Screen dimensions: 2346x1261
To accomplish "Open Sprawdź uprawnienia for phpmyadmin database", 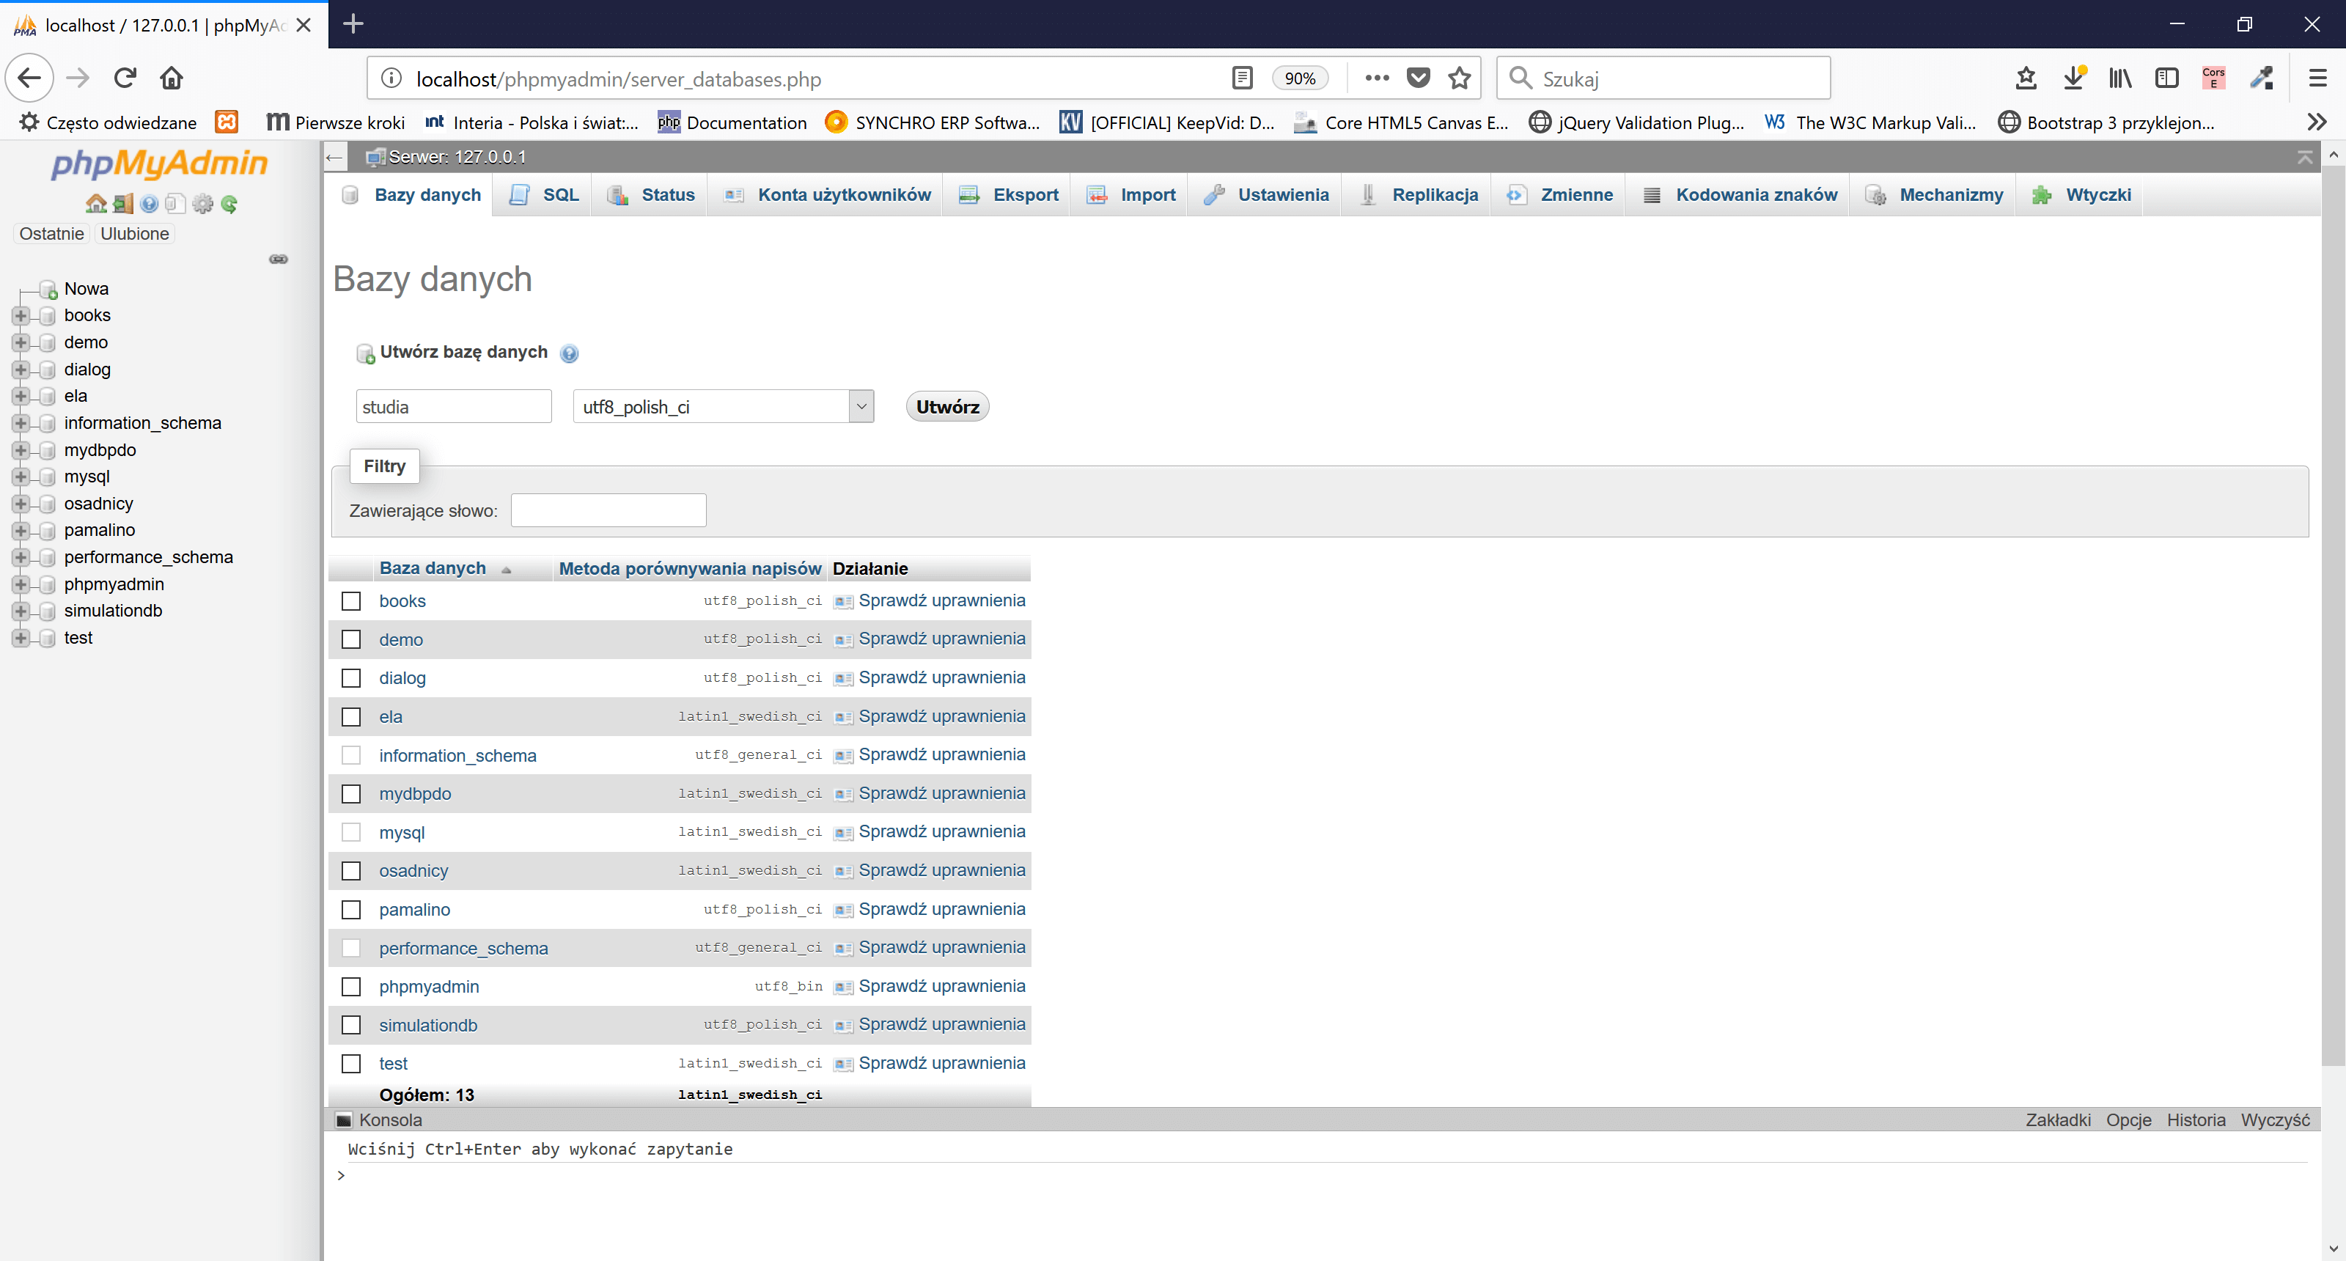I will tap(941, 987).
